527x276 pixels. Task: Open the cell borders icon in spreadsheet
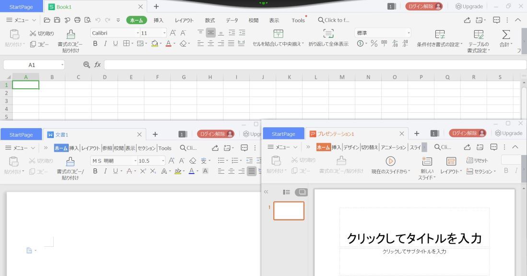(x=126, y=43)
